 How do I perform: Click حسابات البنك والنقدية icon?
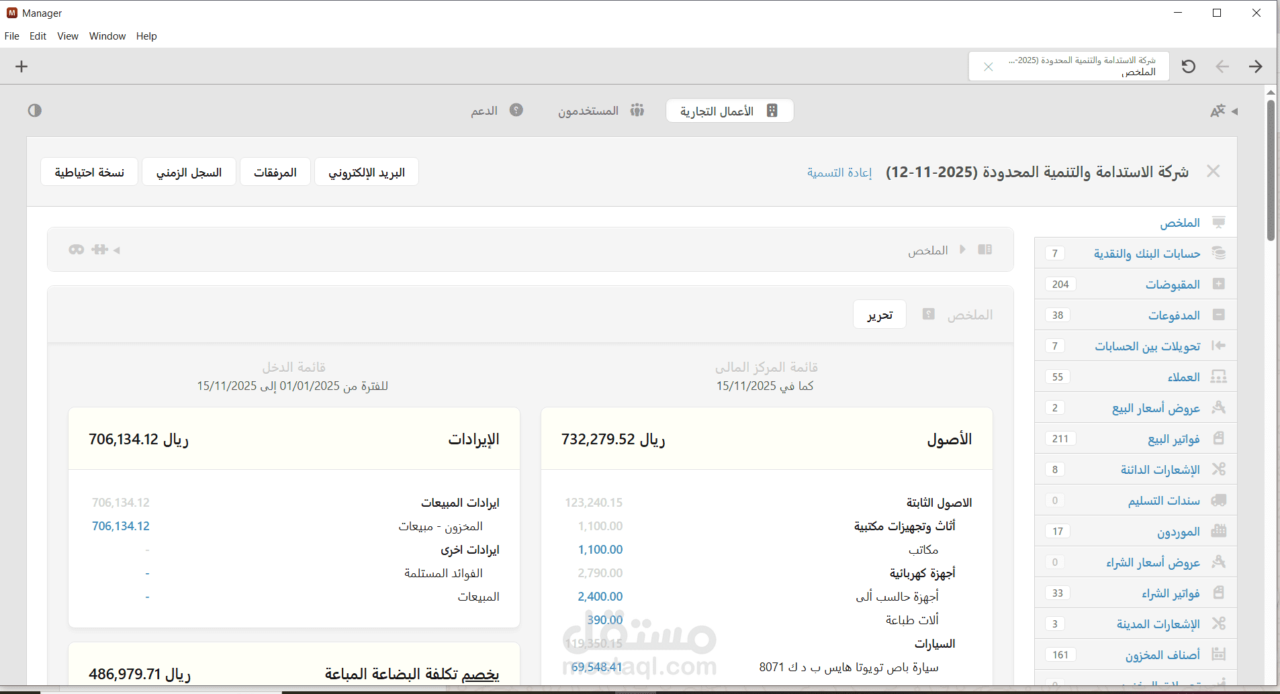[1219, 253]
